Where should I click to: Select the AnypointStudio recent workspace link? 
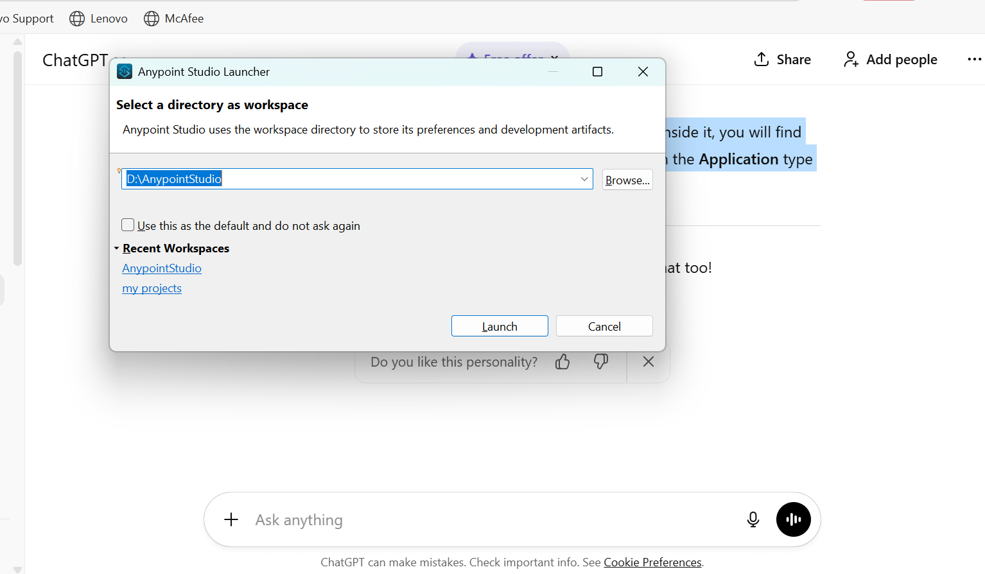pos(162,268)
